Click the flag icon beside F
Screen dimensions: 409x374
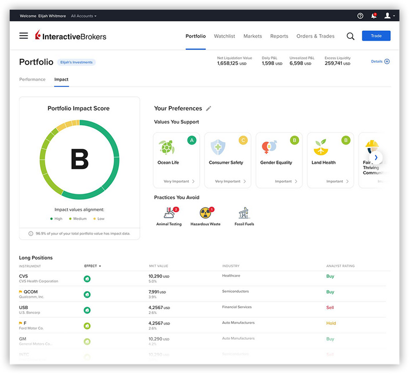(x=20, y=323)
